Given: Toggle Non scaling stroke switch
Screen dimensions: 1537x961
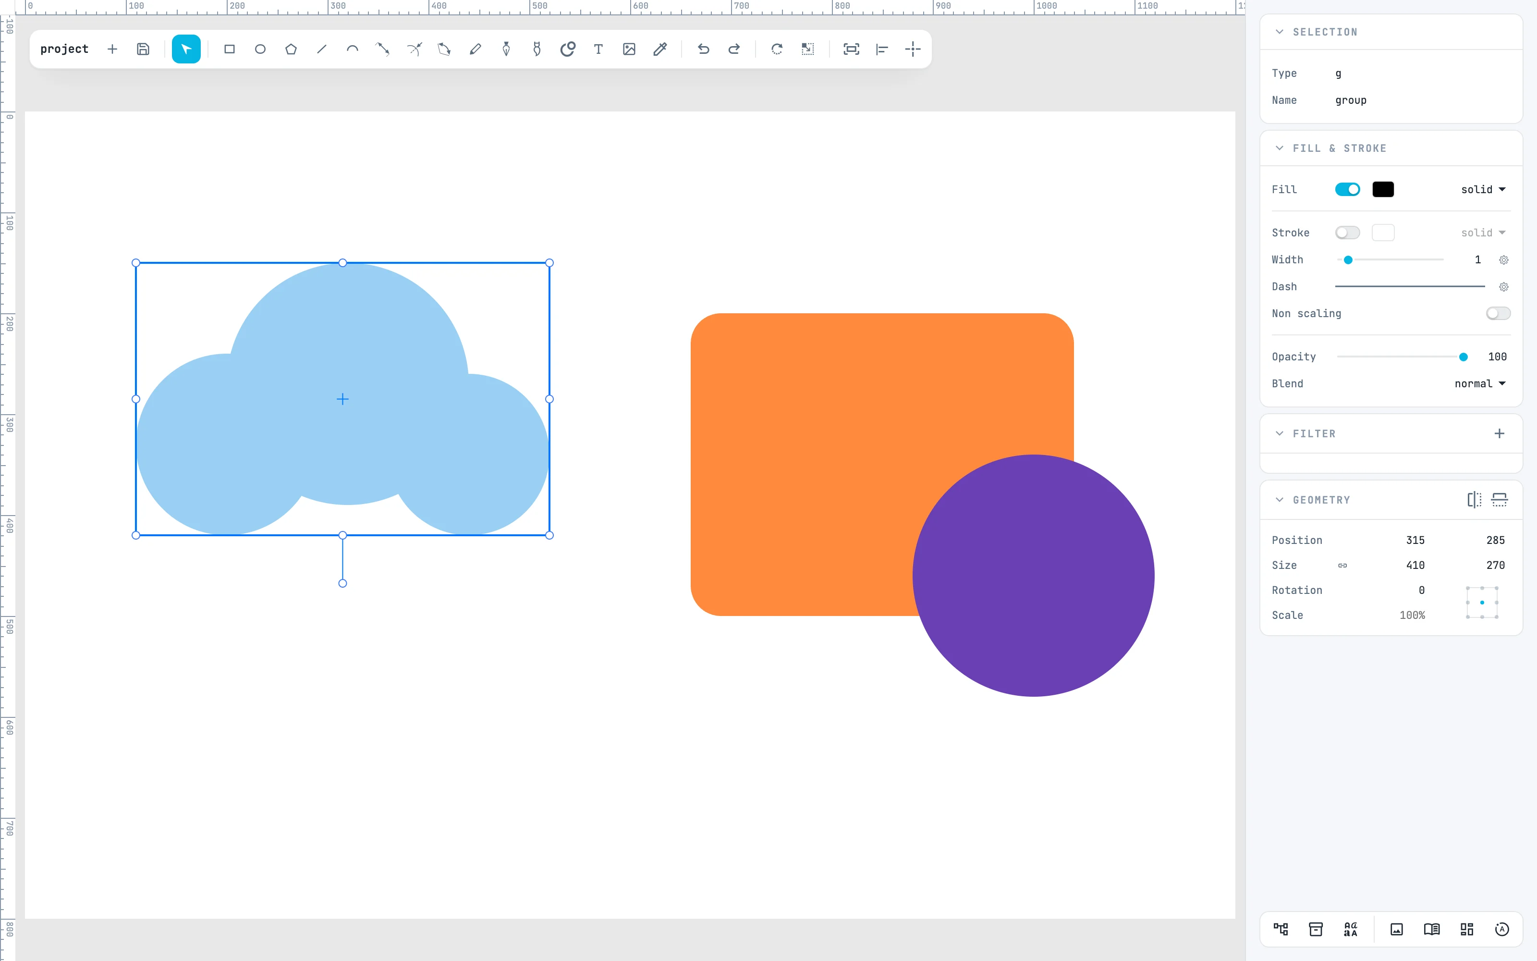Looking at the screenshot, I should [1498, 313].
